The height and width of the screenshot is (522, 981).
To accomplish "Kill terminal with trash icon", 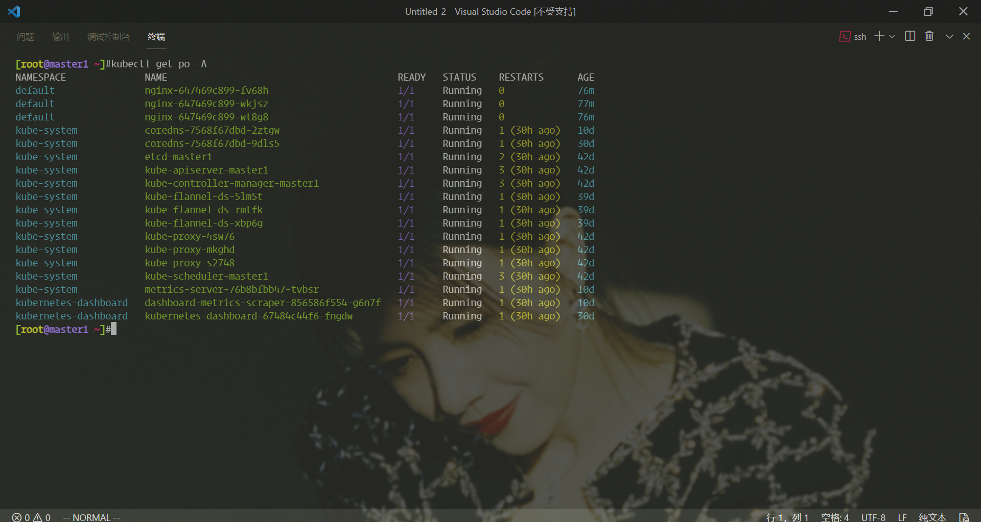I will 929,36.
